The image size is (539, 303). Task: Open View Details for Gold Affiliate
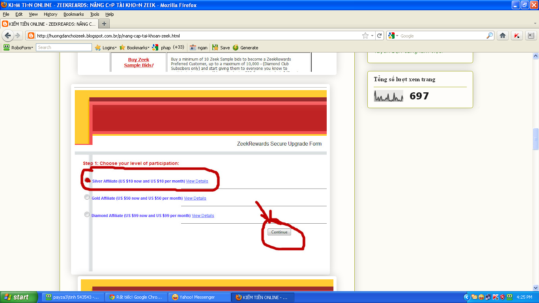click(195, 198)
